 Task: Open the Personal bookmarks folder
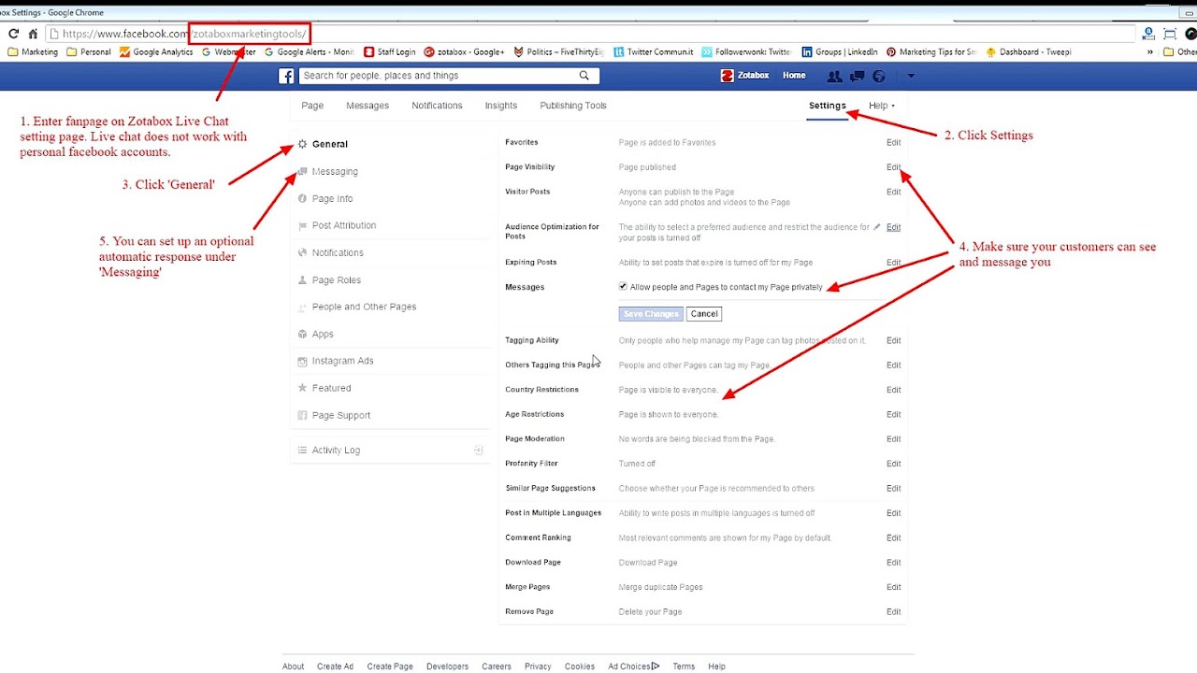click(89, 52)
